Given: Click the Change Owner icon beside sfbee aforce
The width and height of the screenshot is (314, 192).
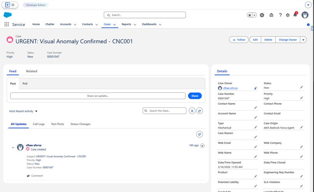Looking at the screenshot, I should pos(256,88).
